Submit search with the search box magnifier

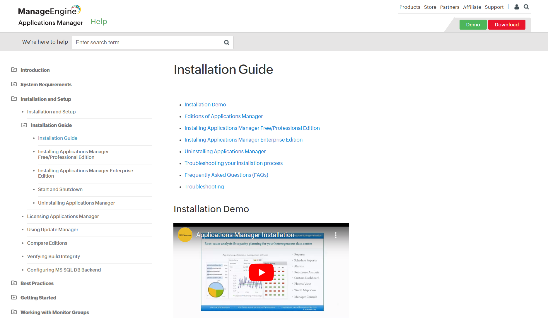pos(227,42)
